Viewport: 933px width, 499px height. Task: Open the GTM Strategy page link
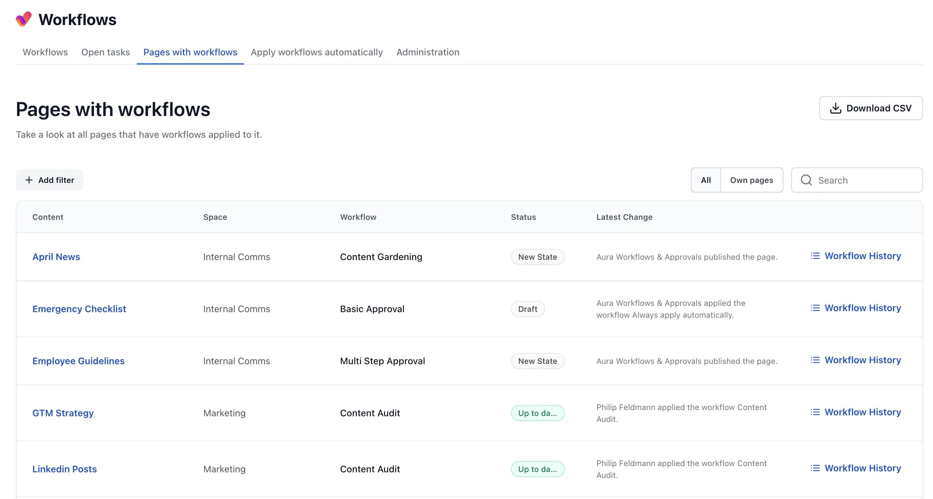(63, 413)
